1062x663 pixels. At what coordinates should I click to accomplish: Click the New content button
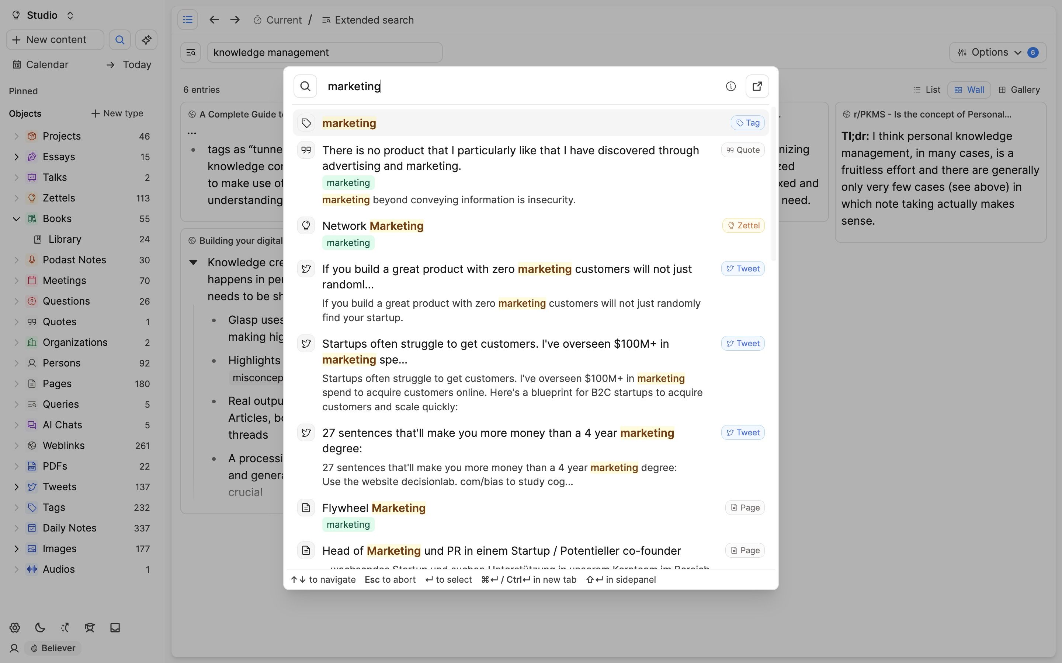coord(55,39)
